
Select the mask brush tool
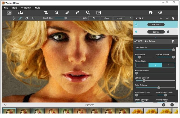[x=20, y=18]
